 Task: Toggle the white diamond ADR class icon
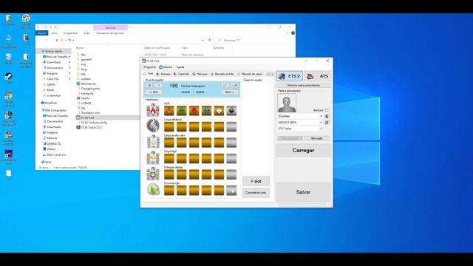(x=219, y=111)
